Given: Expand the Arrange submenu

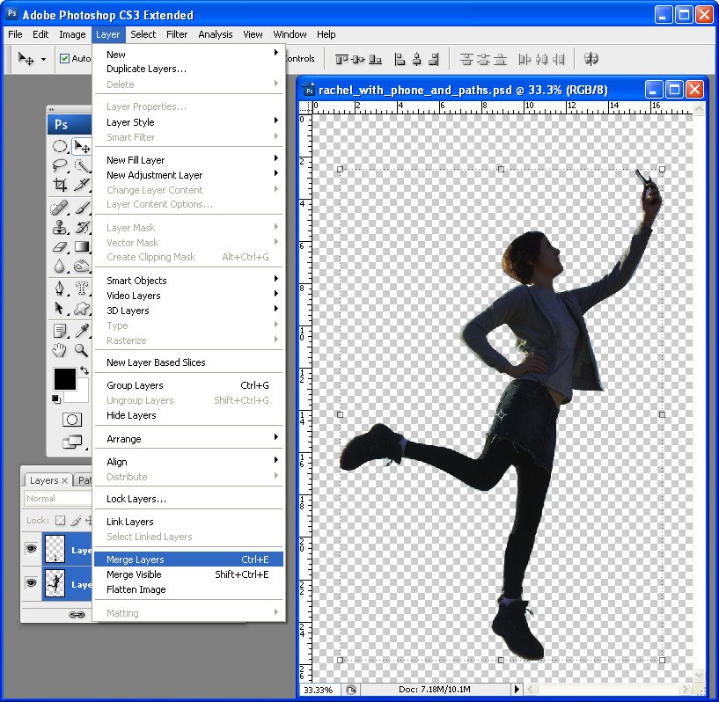Looking at the screenshot, I should 189,439.
